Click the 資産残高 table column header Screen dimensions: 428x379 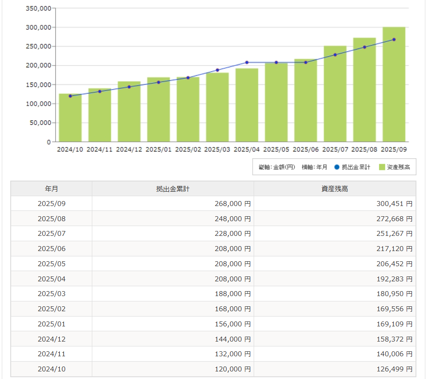click(334, 189)
